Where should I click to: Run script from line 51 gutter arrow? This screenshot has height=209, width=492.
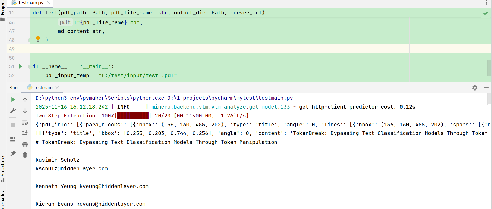click(x=21, y=66)
